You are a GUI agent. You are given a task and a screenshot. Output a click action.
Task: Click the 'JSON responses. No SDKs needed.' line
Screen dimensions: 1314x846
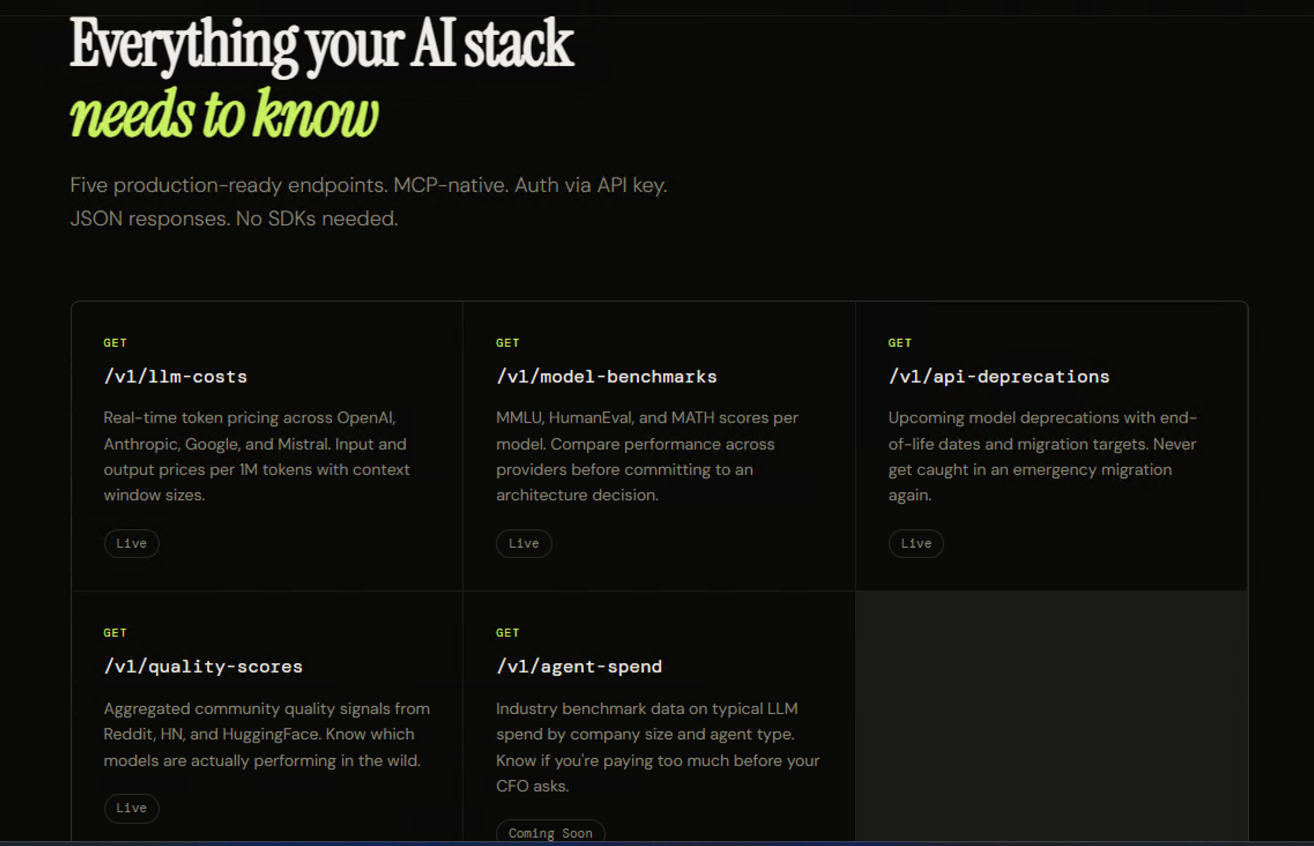(234, 219)
